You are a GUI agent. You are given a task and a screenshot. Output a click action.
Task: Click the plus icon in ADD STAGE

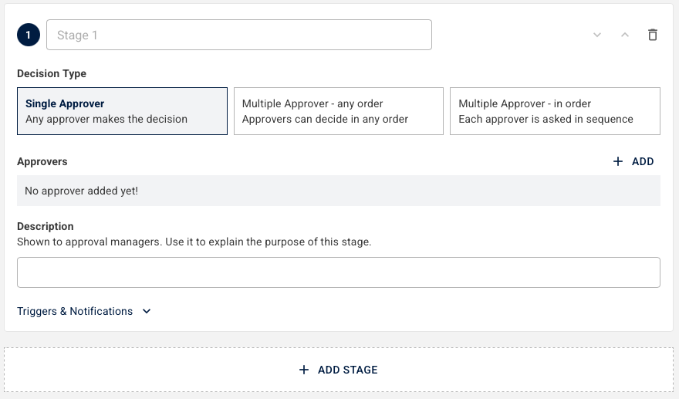pos(304,370)
